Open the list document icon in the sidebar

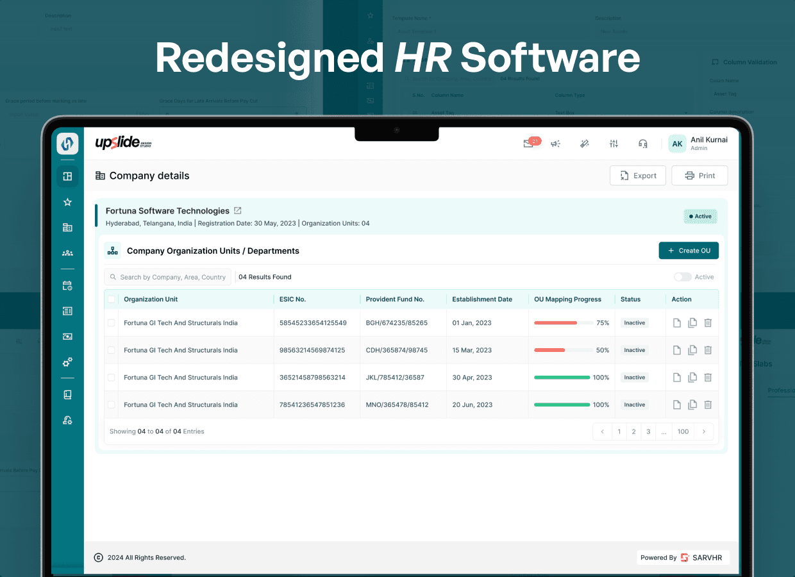point(67,311)
